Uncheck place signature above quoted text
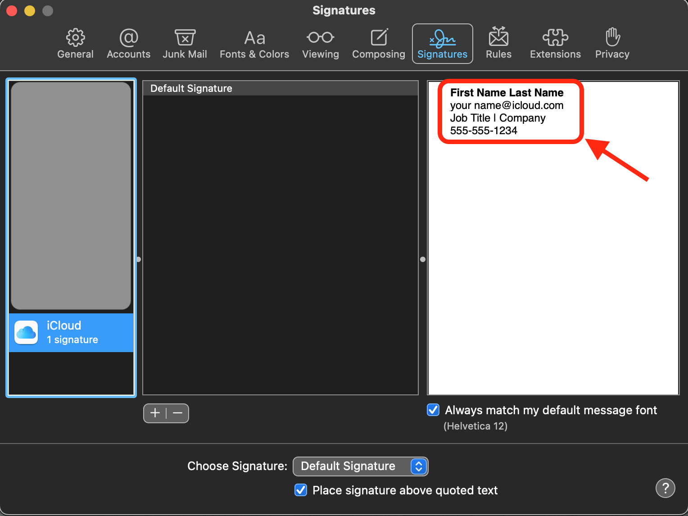The image size is (688, 516). tap(300, 490)
